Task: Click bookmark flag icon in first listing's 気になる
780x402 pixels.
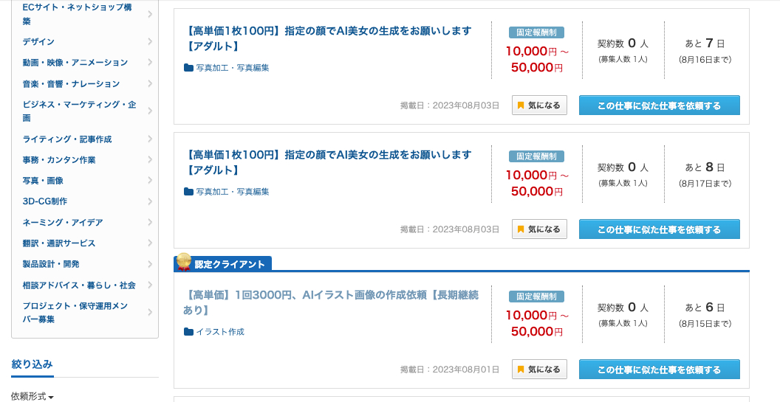Action: 521,105
